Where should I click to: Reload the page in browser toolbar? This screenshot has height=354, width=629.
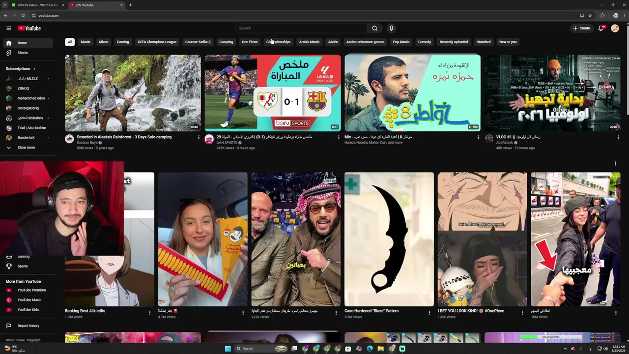coord(23,15)
